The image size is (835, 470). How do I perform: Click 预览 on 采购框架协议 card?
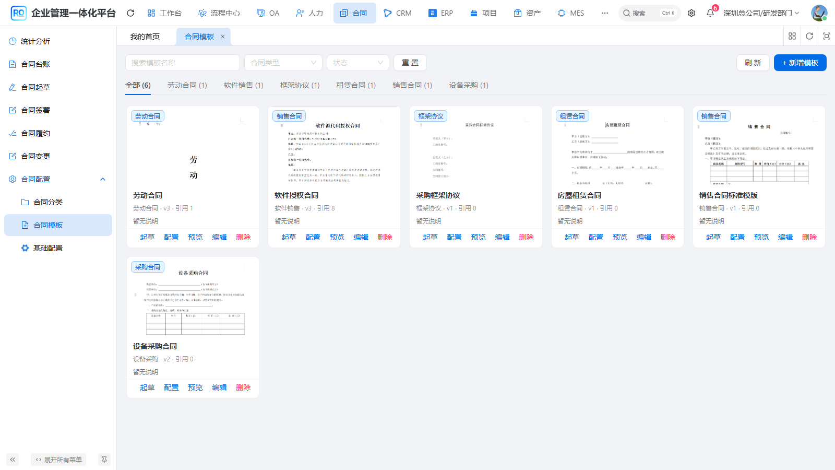coord(478,237)
